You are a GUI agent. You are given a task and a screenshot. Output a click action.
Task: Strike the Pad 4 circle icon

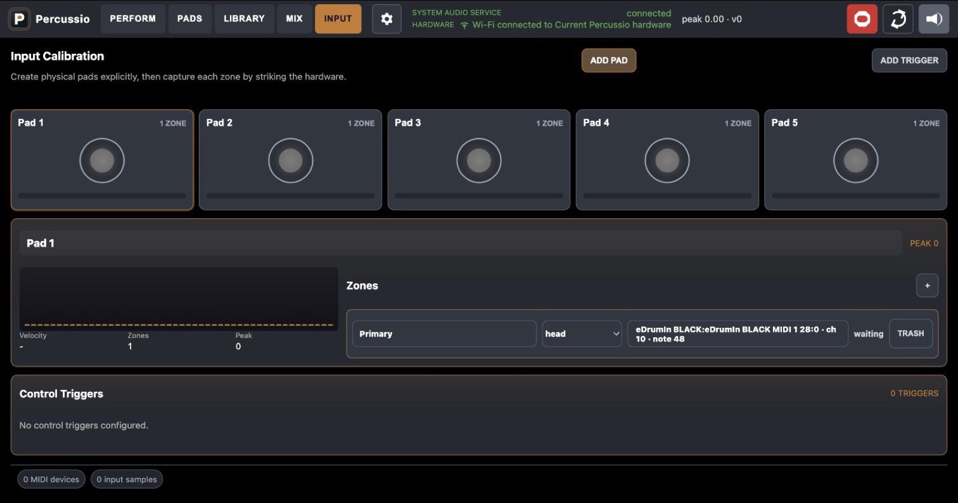[x=667, y=160]
